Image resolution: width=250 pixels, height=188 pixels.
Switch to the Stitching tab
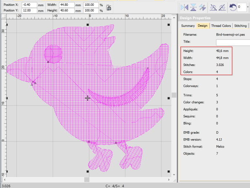click(240, 26)
